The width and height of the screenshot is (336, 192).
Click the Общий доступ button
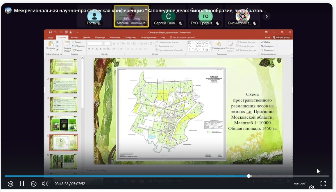(281, 37)
